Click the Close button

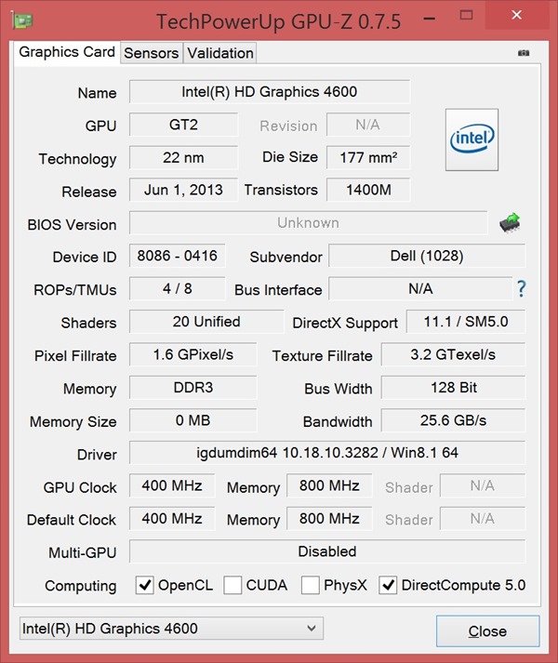click(487, 630)
